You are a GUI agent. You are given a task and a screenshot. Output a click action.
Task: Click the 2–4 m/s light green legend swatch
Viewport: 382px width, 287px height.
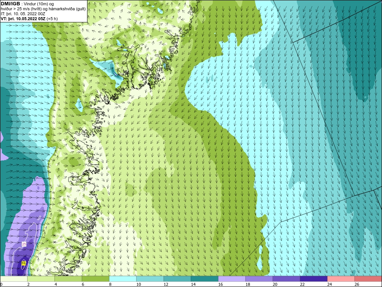click(41, 279)
